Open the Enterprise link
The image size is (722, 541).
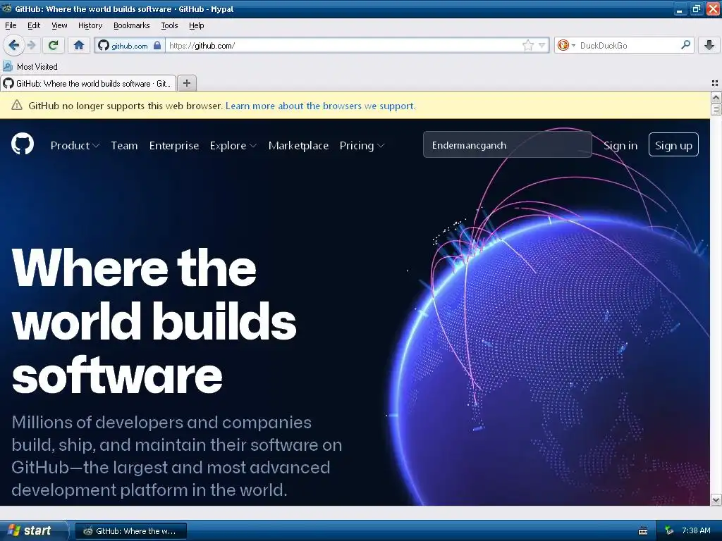pyautogui.click(x=174, y=145)
